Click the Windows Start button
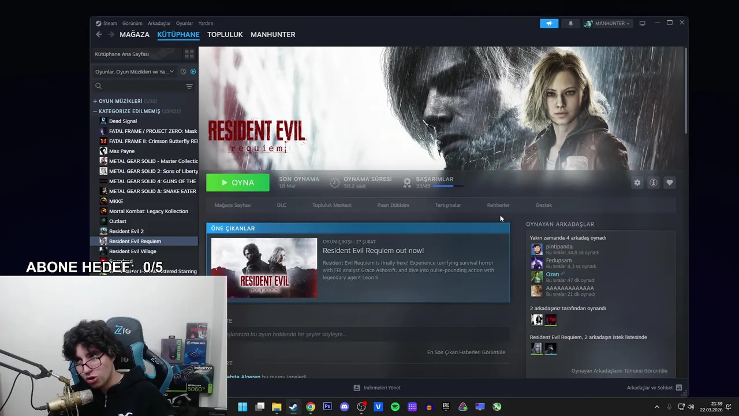This screenshot has height=416, width=739. click(x=242, y=407)
